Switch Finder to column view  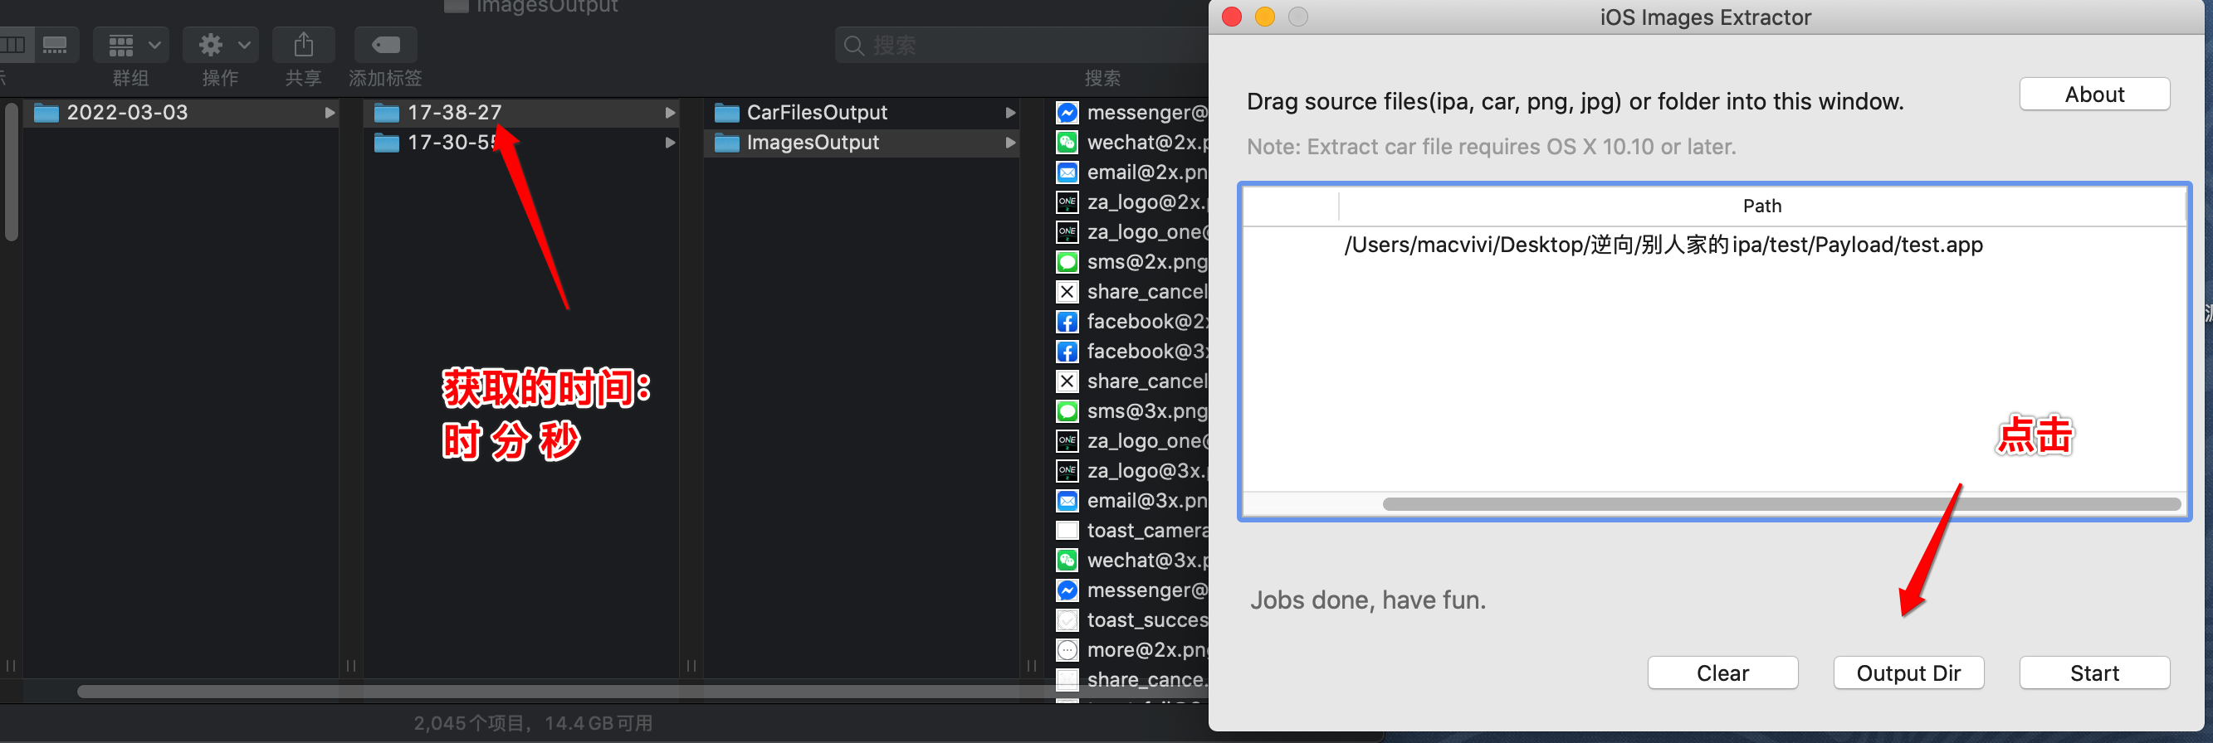15,45
